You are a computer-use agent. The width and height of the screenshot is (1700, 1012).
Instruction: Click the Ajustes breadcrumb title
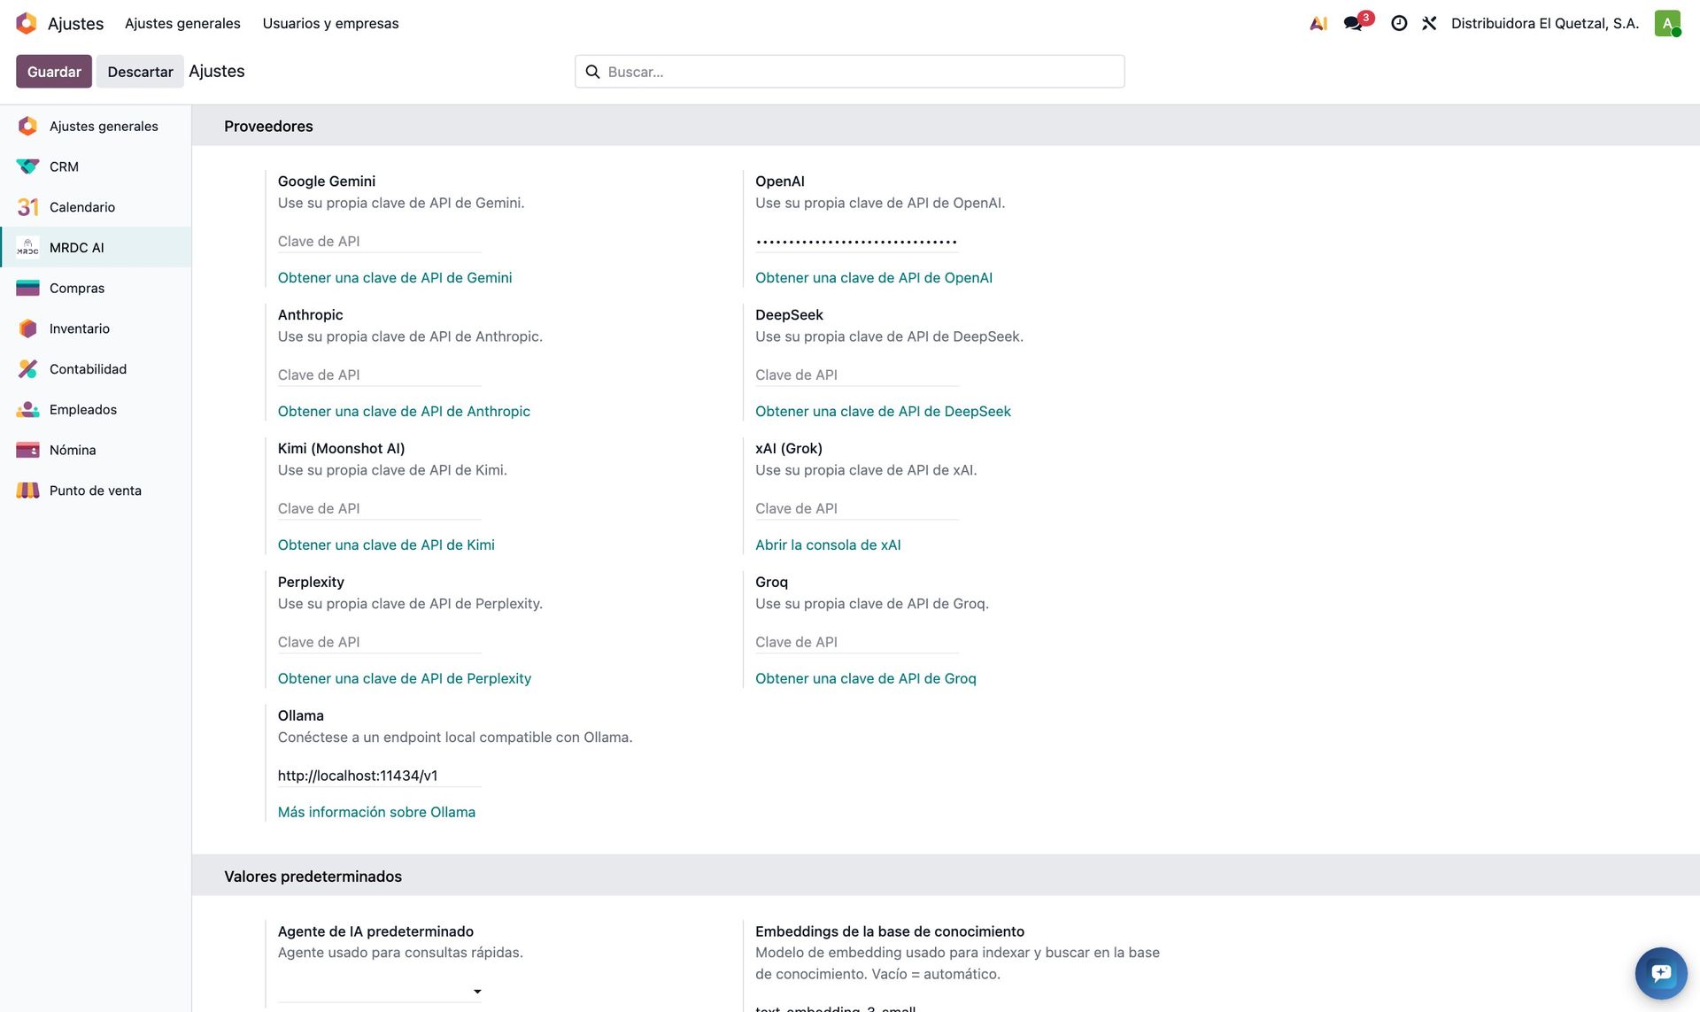click(x=217, y=71)
